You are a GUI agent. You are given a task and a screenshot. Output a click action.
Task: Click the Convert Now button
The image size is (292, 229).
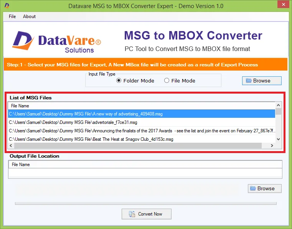point(146,214)
